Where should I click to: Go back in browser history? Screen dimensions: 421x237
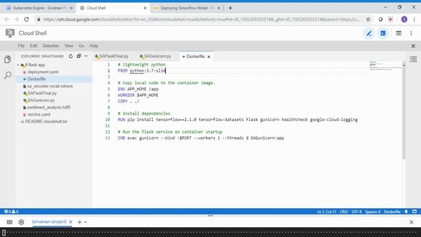[7, 19]
